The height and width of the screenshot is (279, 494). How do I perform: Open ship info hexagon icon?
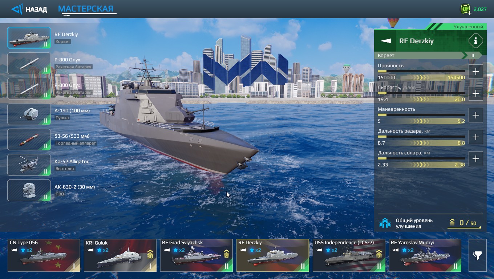point(475,41)
